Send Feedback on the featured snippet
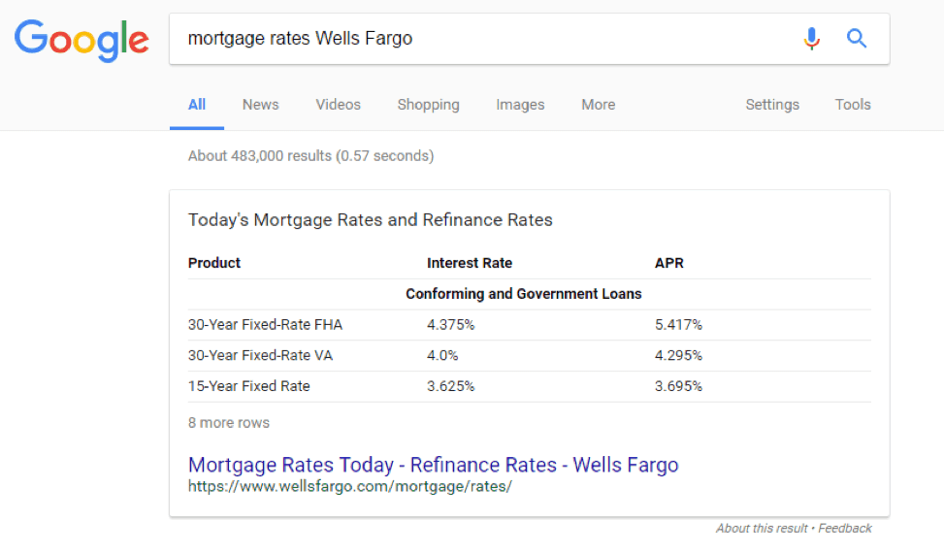This screenshot has height=553, width=944. 845,529
